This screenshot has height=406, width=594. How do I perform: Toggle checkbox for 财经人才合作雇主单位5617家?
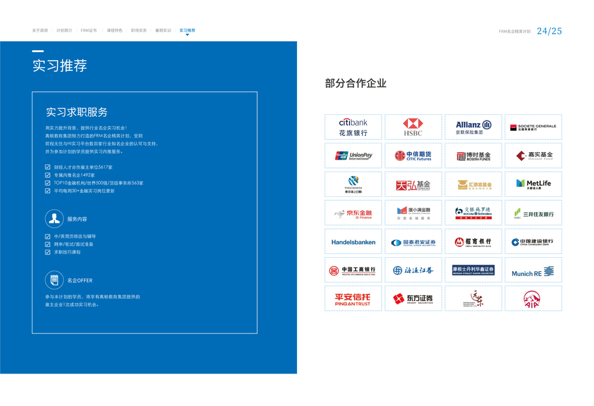(x=47, y=167)
